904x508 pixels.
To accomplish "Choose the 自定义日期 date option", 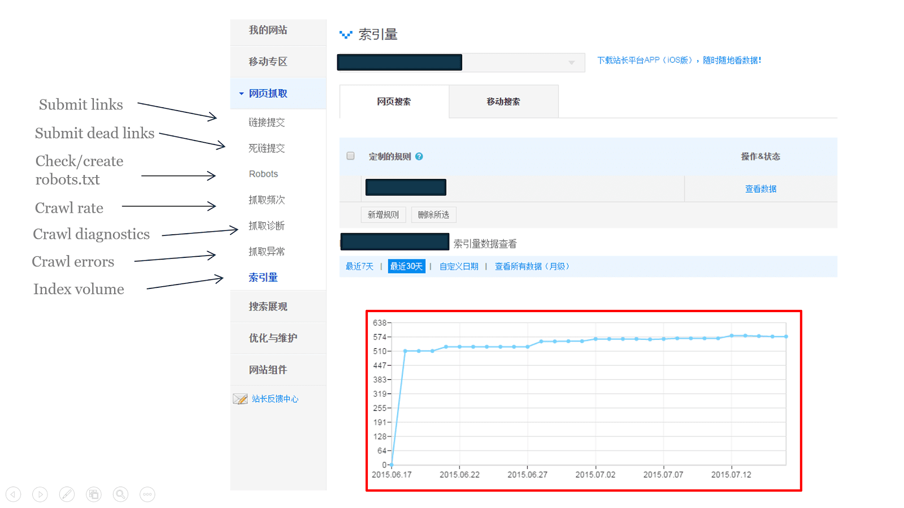I will [x=459, y=266].
